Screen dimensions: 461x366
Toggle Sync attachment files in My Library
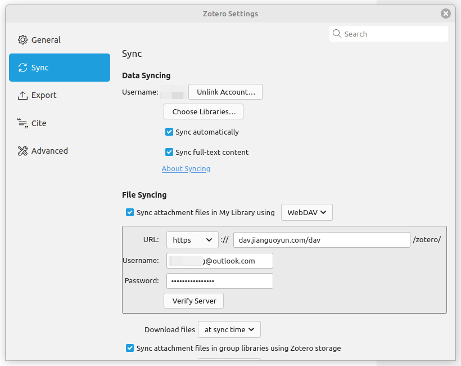tap(130, 212)
